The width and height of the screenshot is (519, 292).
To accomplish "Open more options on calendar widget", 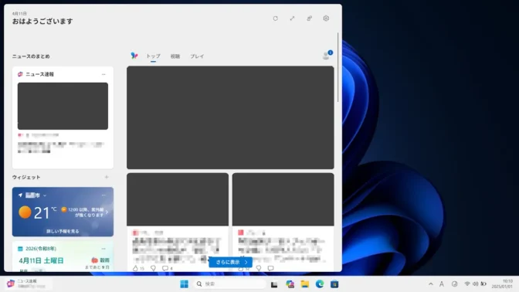I will click(103, 249).
